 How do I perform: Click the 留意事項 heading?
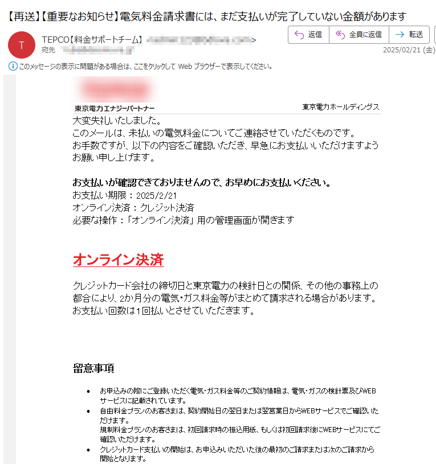(93, 368)
